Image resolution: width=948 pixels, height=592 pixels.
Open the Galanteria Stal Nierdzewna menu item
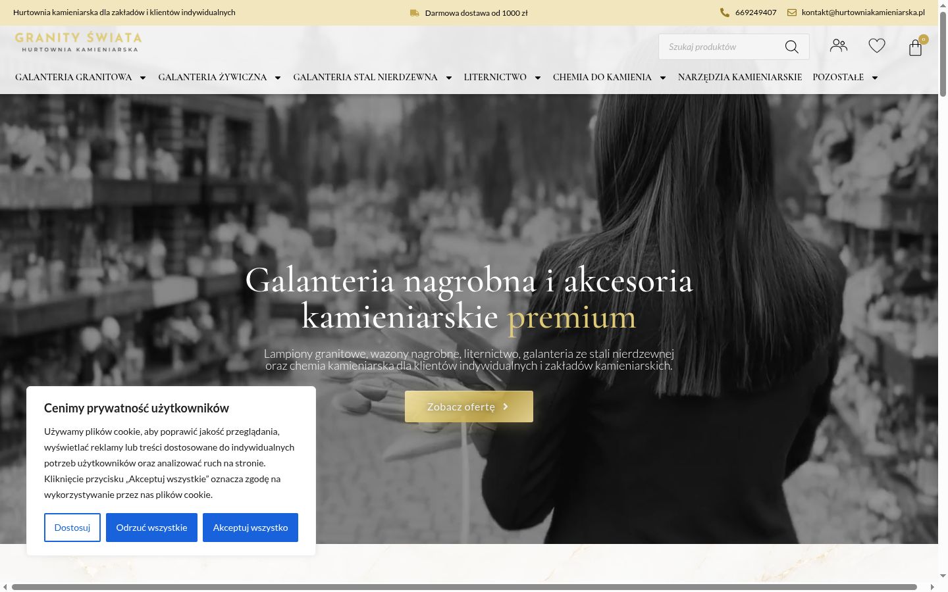[x=365, y=77]
